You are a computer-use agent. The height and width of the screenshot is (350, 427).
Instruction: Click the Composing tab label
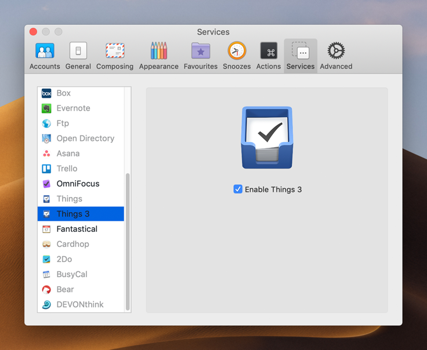(x=115, y=67)
